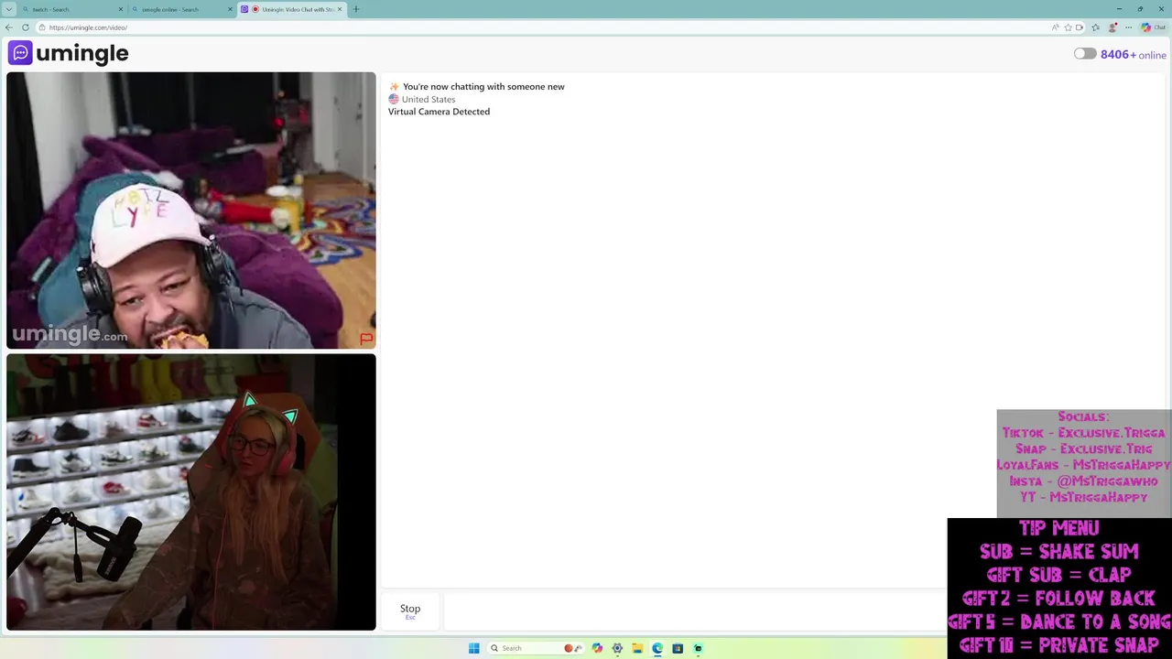Screen dimensions: 1172x659
Task: Click the United States flag icon
Action: pos(394,99)
